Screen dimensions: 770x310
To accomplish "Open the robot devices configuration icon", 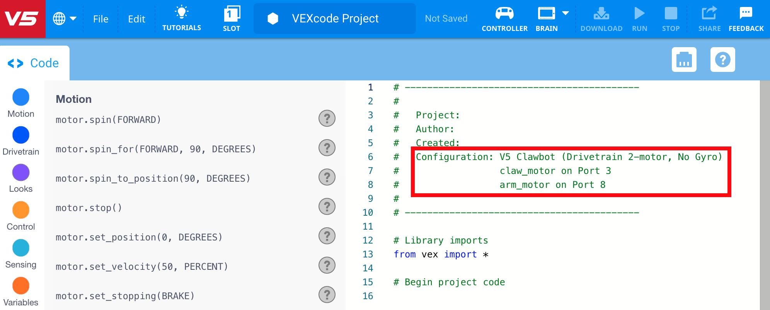I will [684, 60].
